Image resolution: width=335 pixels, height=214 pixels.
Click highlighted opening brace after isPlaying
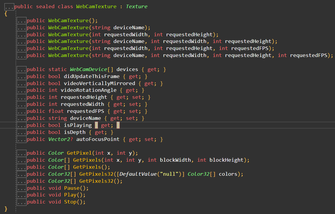[x=96, y=125]
